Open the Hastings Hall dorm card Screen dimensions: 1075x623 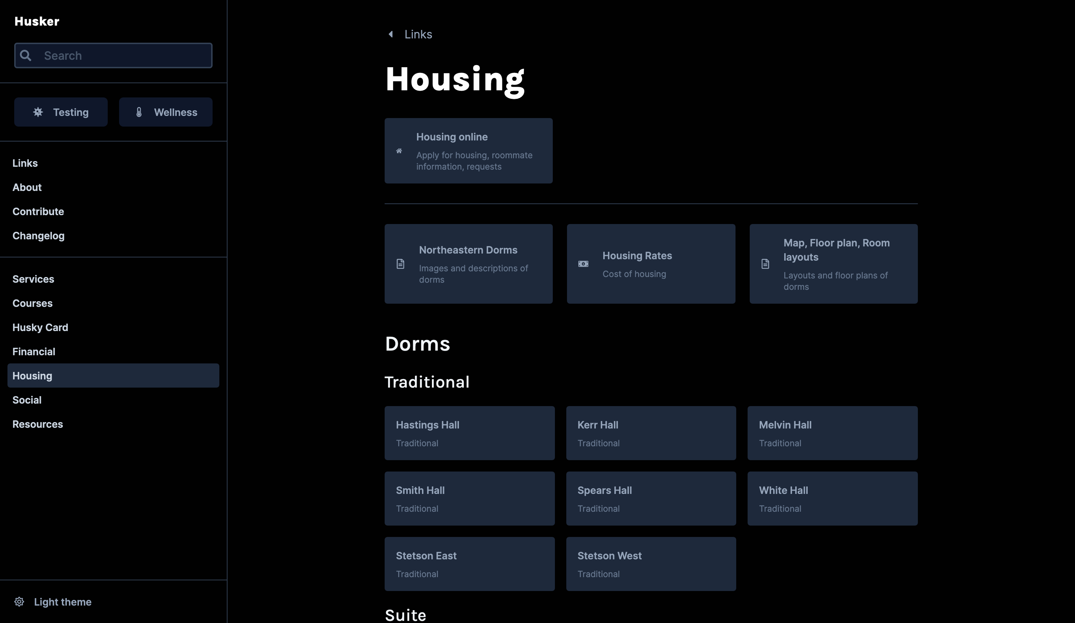pyautogui.click(x=469, y=433)
